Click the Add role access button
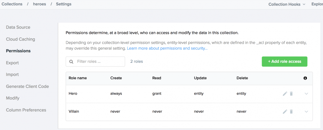Screen dimensions: 323x130 coord(284,61)
